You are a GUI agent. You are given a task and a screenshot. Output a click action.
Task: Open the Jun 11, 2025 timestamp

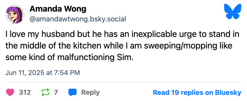click(x=42, y=73)
